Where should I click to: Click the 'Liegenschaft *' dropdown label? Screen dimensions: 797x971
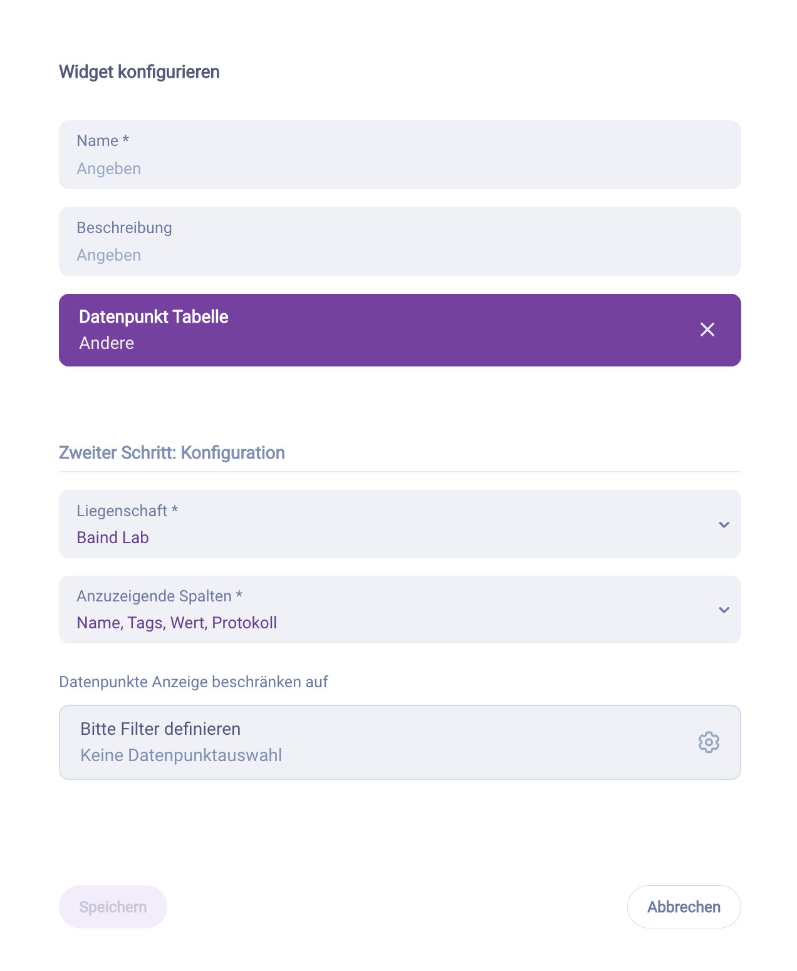tap(127, 511)
